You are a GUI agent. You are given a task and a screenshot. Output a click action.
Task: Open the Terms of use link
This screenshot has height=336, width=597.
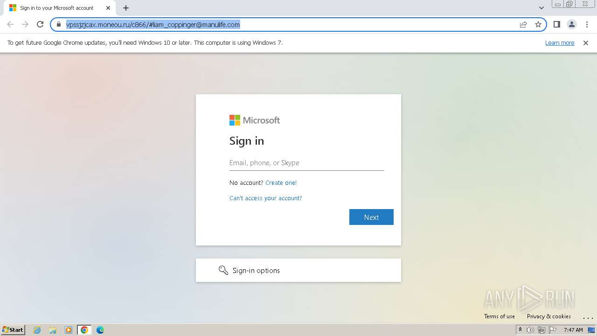[x=499, y=316]
